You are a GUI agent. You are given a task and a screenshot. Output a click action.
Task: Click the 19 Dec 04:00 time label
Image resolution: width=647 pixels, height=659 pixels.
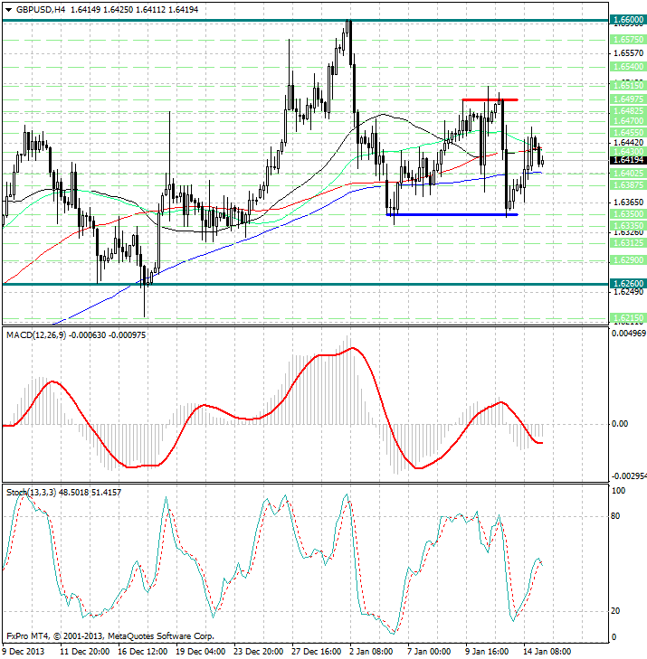(x=201, y=652)
